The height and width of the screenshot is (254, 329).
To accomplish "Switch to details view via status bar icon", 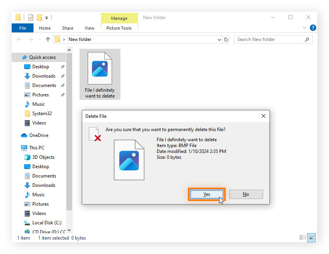I will click(303, 238).
